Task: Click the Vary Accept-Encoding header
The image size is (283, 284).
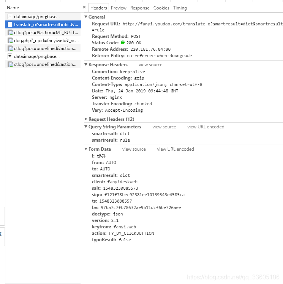Action: click(117, 110)
